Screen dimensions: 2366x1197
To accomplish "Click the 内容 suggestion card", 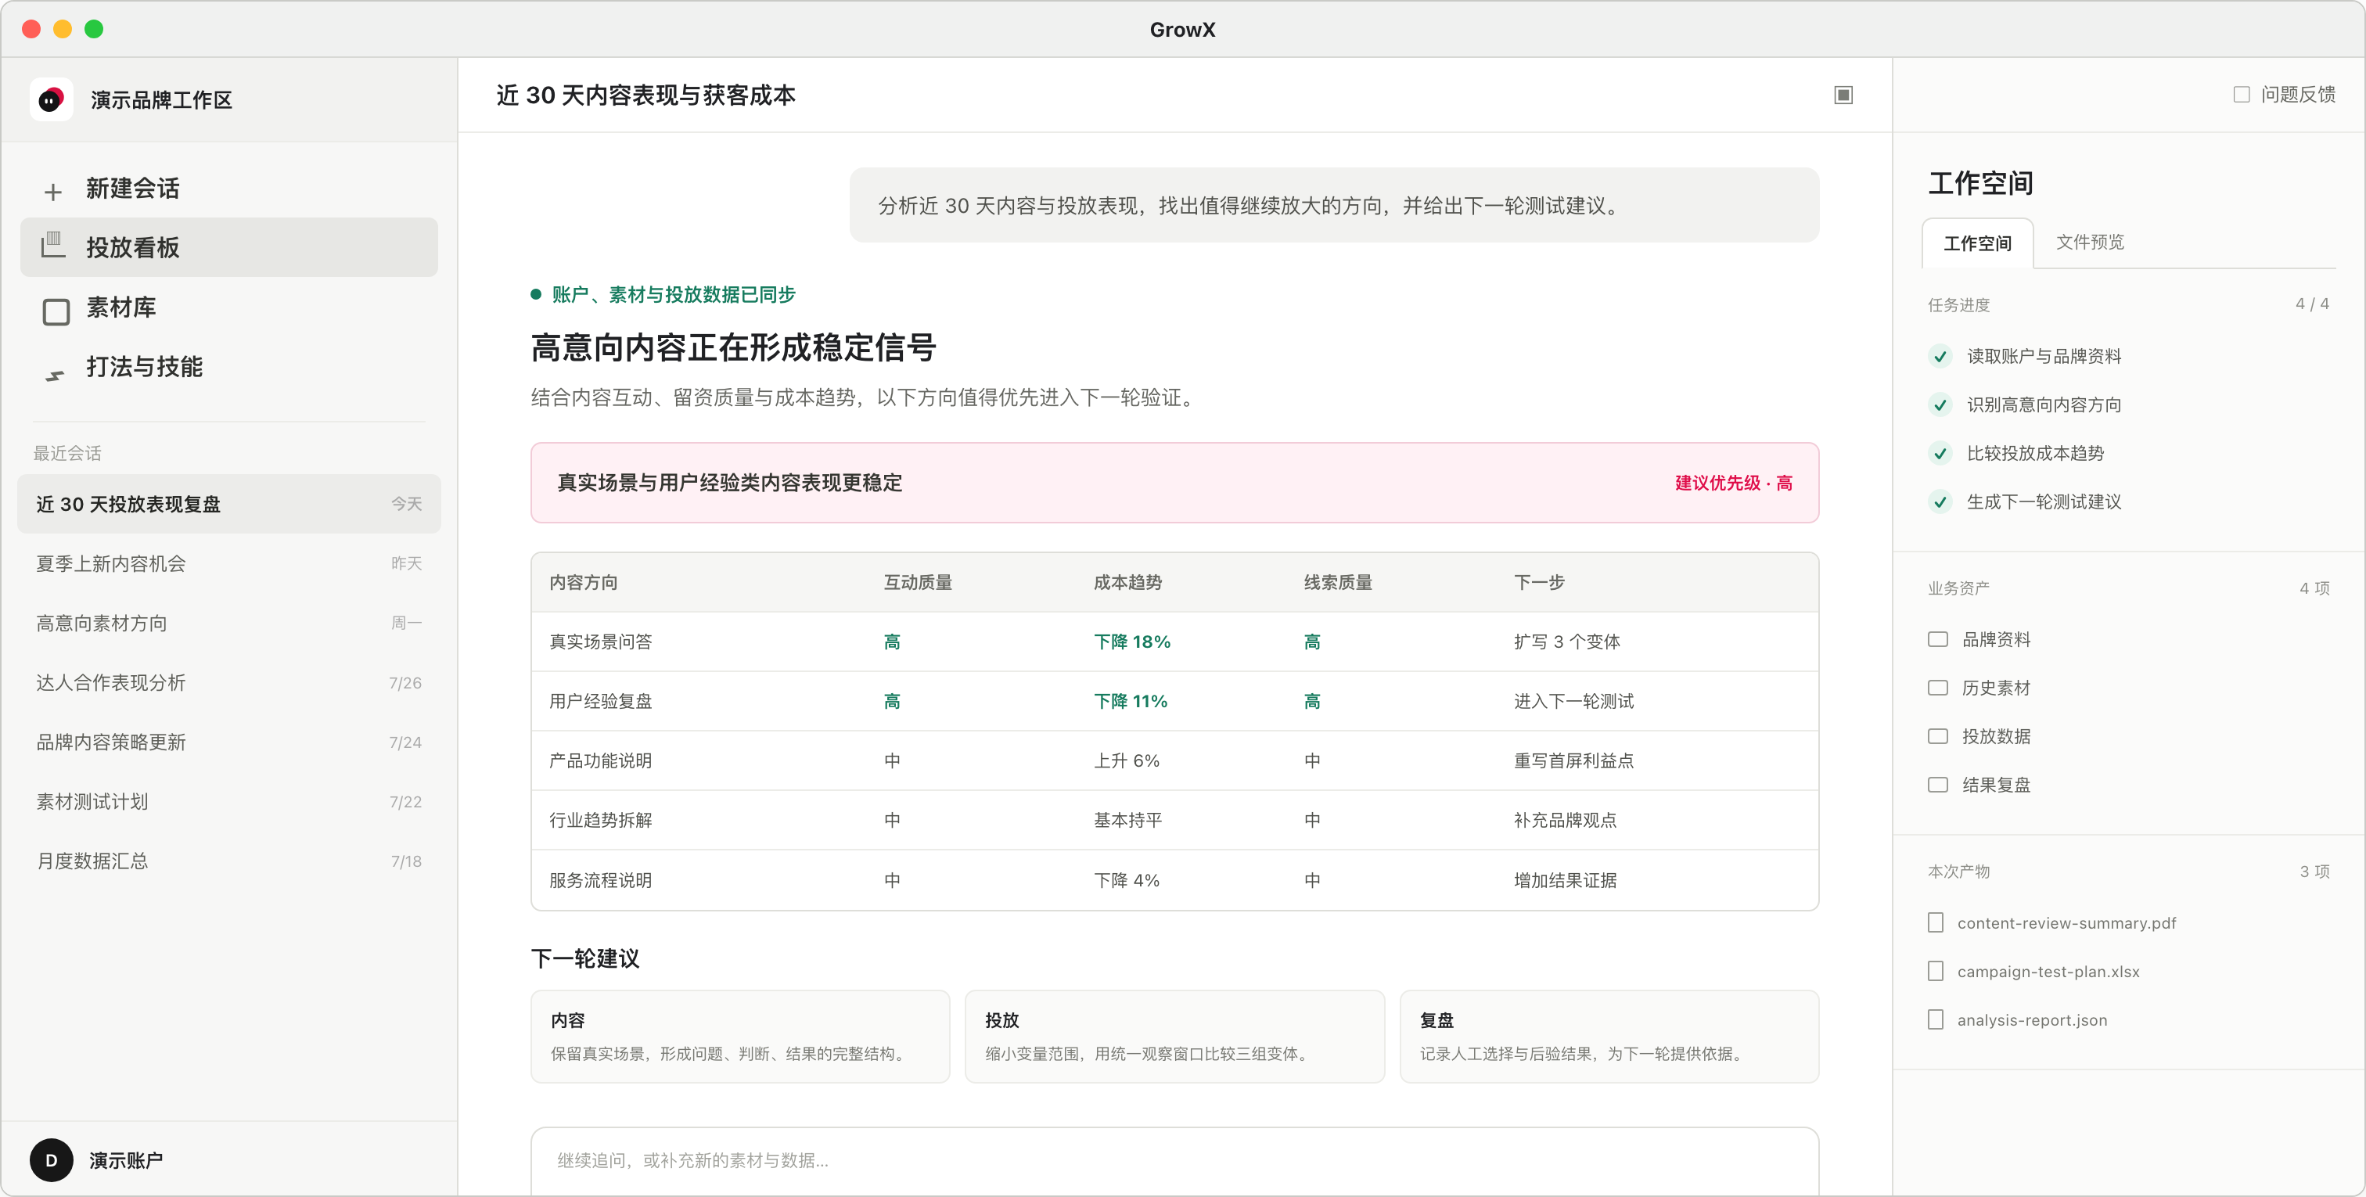I will (x=740, y=1037).
